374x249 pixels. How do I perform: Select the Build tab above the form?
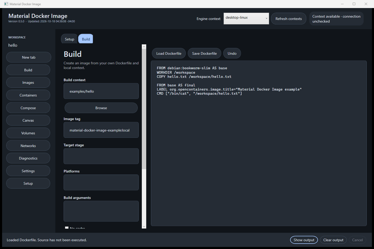86,39
